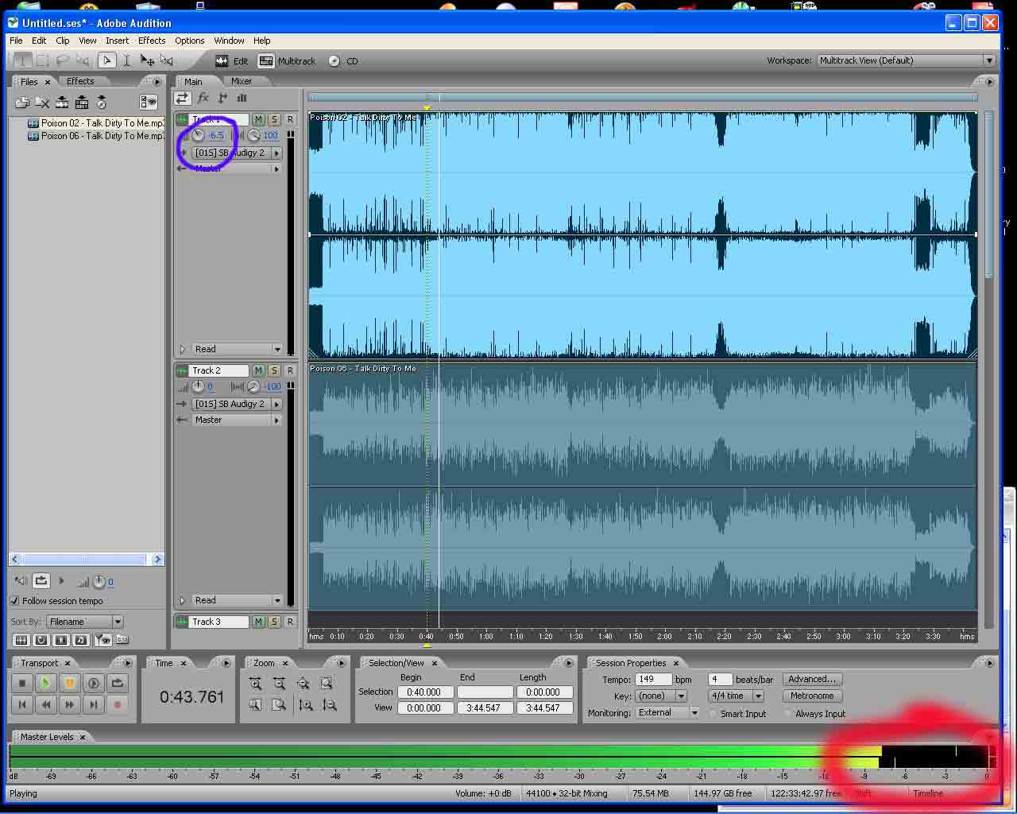Click the Tempo input field
Screen dimensions: 1017x814
click(x=653, y=680)
